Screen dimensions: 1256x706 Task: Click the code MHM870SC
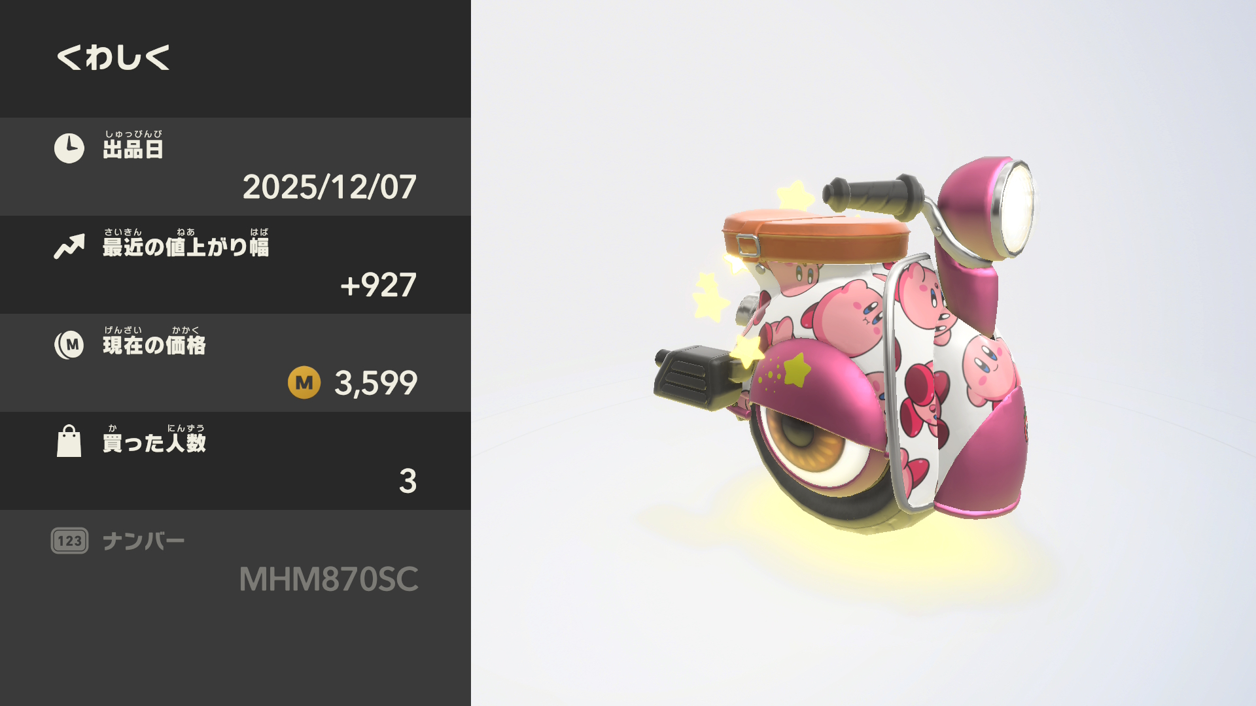point(328,579)
